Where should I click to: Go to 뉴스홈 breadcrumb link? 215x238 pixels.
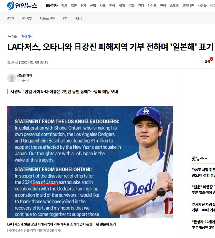click(12, 36)
